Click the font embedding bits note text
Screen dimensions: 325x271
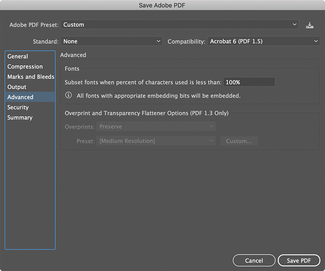click(x=159, y=95)
